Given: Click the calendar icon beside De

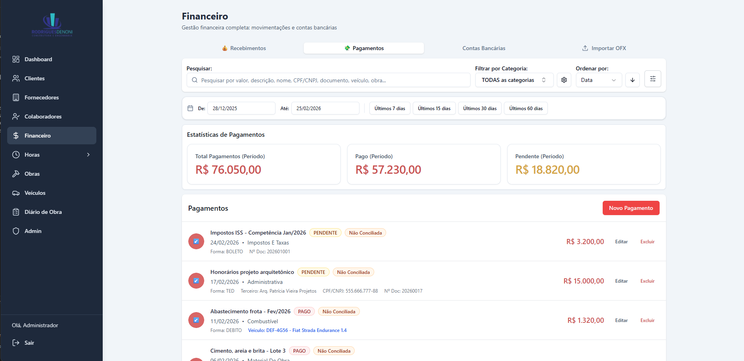Looking at the screenshot, I should [x=190, y=108].
